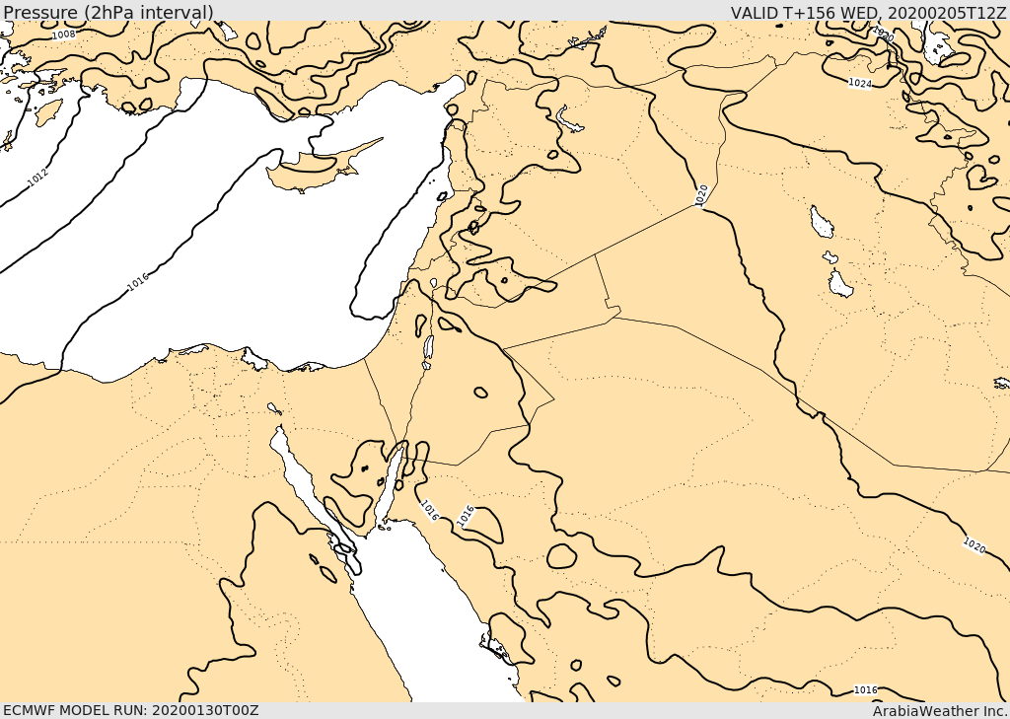
Task: Click the "VALID T+156 WED, 20200205T12Z" text
Action: 868,12
